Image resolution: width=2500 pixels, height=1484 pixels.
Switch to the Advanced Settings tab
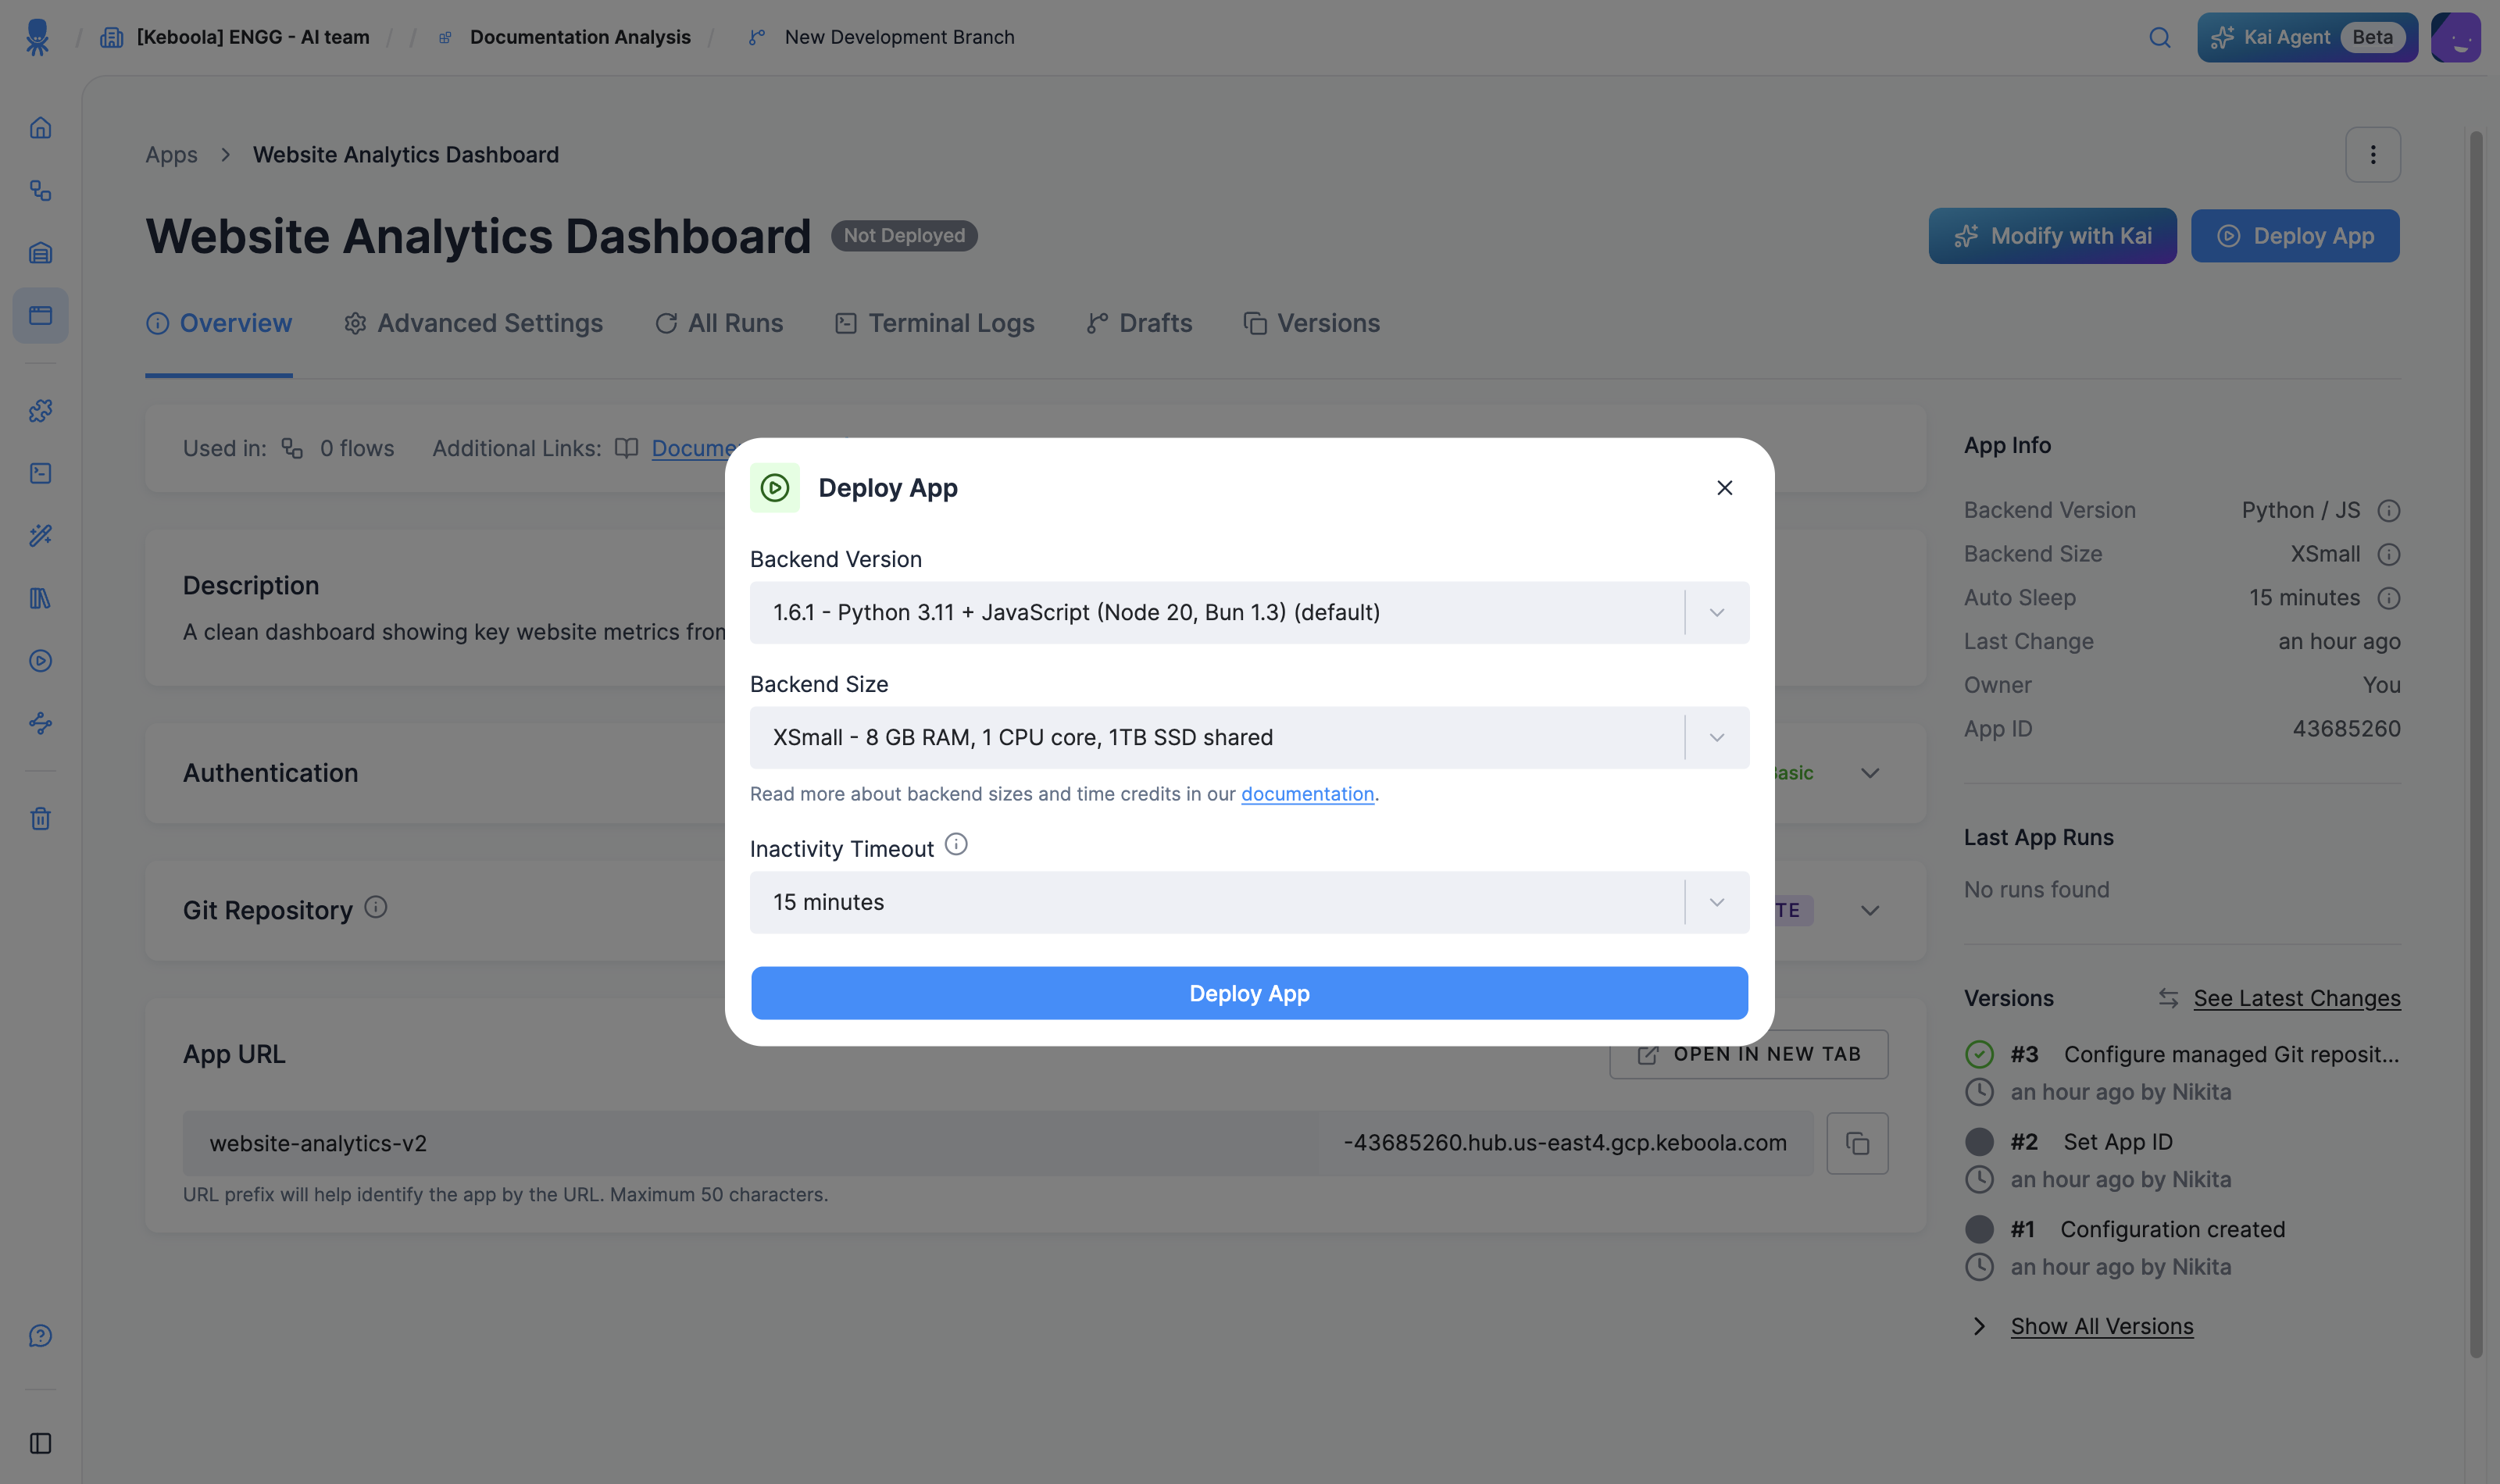tap(473, 323)
